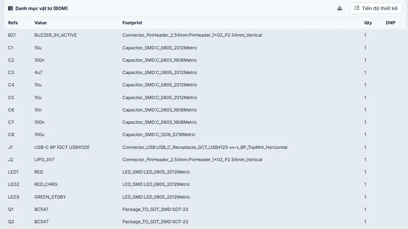The width and height of the screenshot is (408, 229).
Task: Click the Q1 reference cell
Action: pyautogui.click(x=11, y=209)
